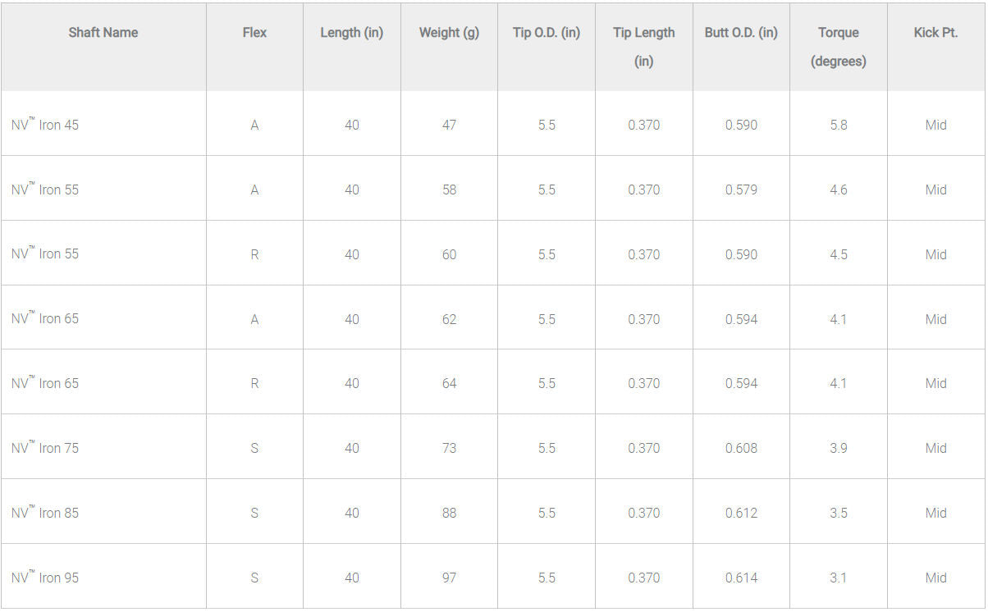Open the NV Iron 95 shaft name
The width and height of the screenshot is (988, 612).
(x=46, y=578)
